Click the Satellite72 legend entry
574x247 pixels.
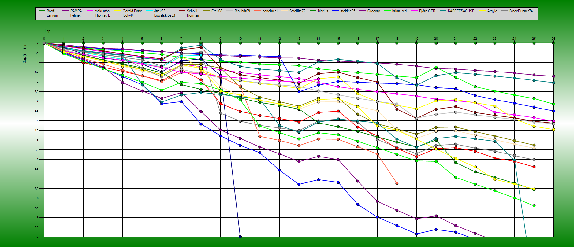(297, 11)
